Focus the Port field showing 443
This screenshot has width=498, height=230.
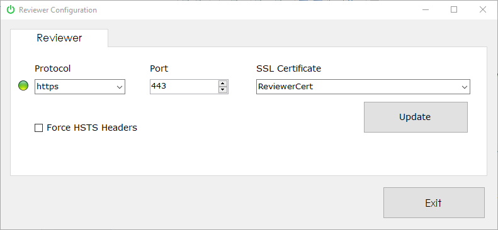click(x=184, y=87)
